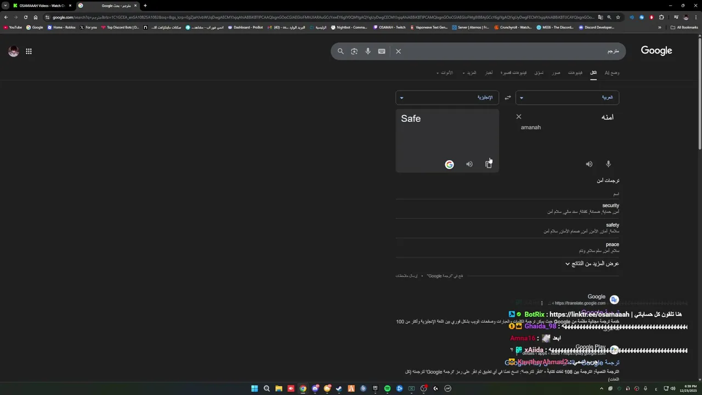The image size is (702, 395).
Task: Listen to the Arabic source text pronunciation
Action: 589,164
